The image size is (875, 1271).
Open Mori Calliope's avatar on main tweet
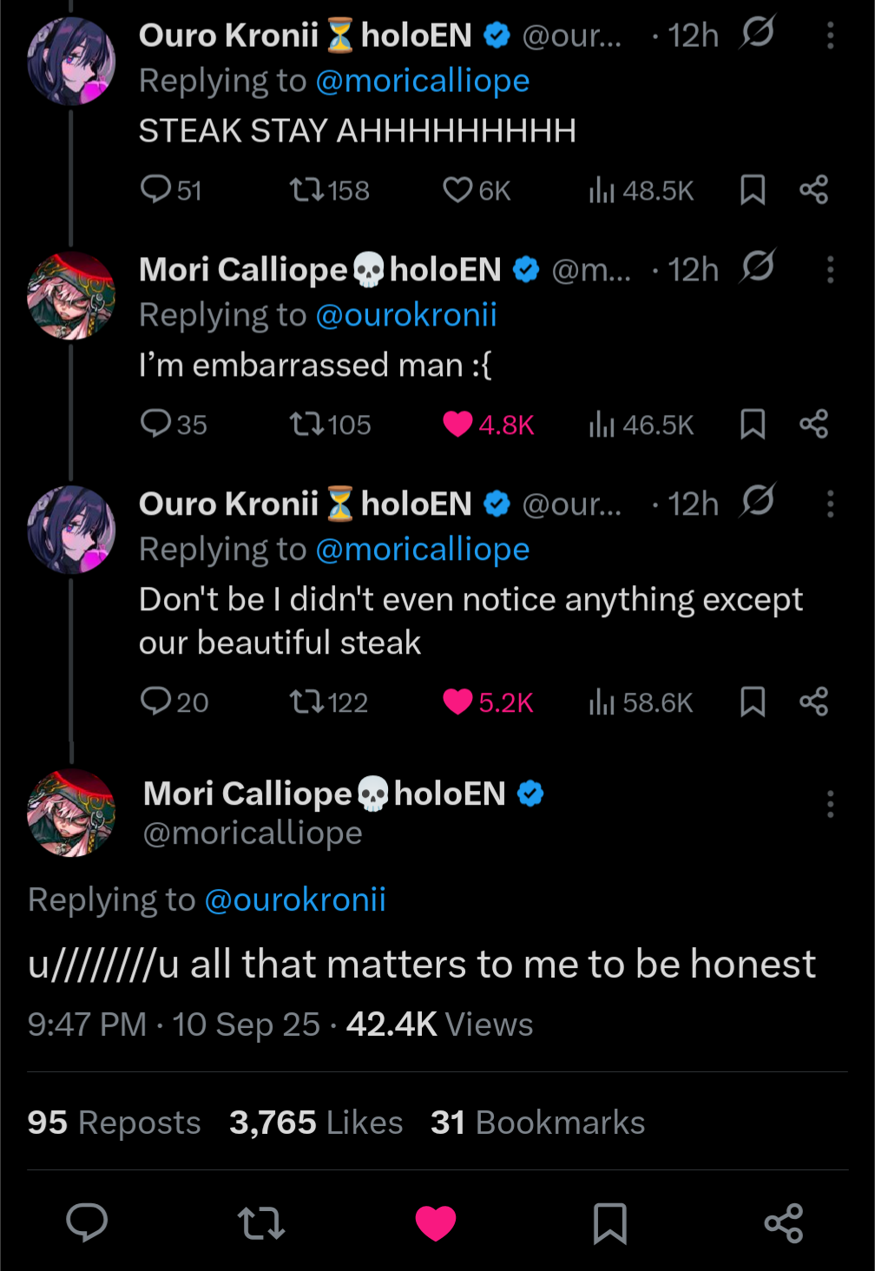point(71,813)
